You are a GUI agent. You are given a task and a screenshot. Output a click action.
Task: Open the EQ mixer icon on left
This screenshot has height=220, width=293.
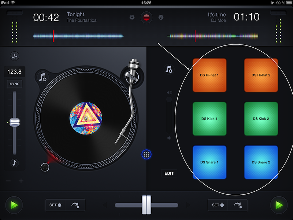[15, 56]
